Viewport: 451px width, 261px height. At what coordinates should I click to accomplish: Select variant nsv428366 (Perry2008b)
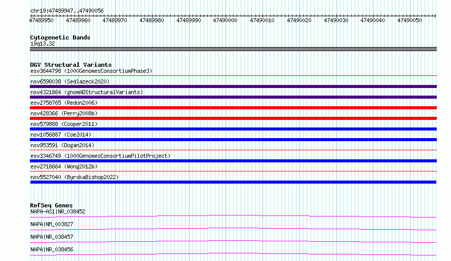click(x=64, y=113)
